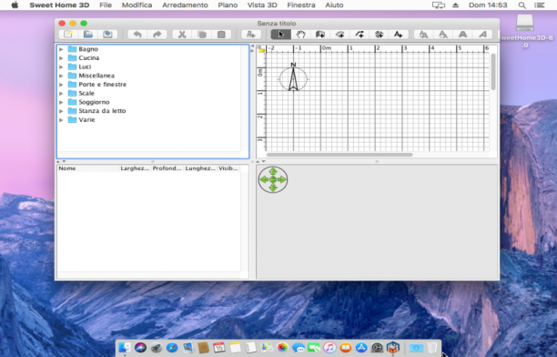Expand the Stanza da letto folder
557x357 pixels.
pos(61,111)
